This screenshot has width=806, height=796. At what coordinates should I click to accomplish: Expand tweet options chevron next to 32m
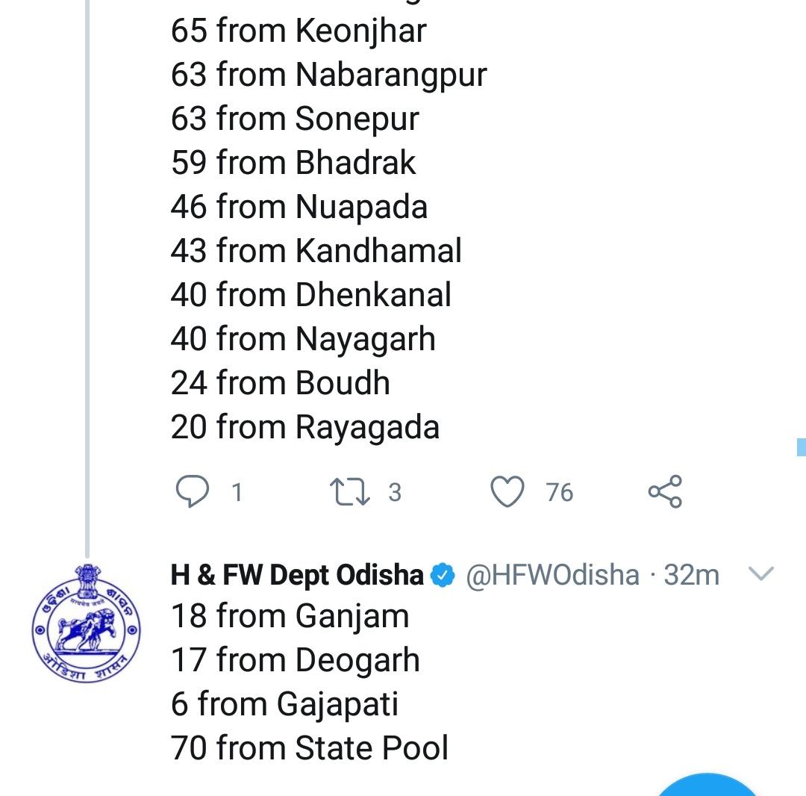(x=760, y=574)
